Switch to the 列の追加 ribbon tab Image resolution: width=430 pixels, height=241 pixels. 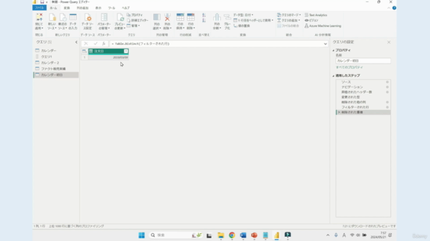pos(83,8)
